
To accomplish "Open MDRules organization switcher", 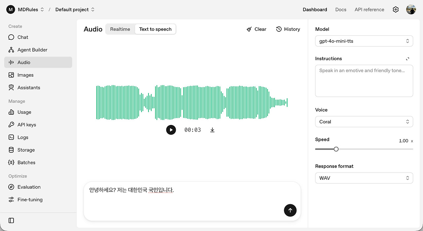I will pos(31,10).
